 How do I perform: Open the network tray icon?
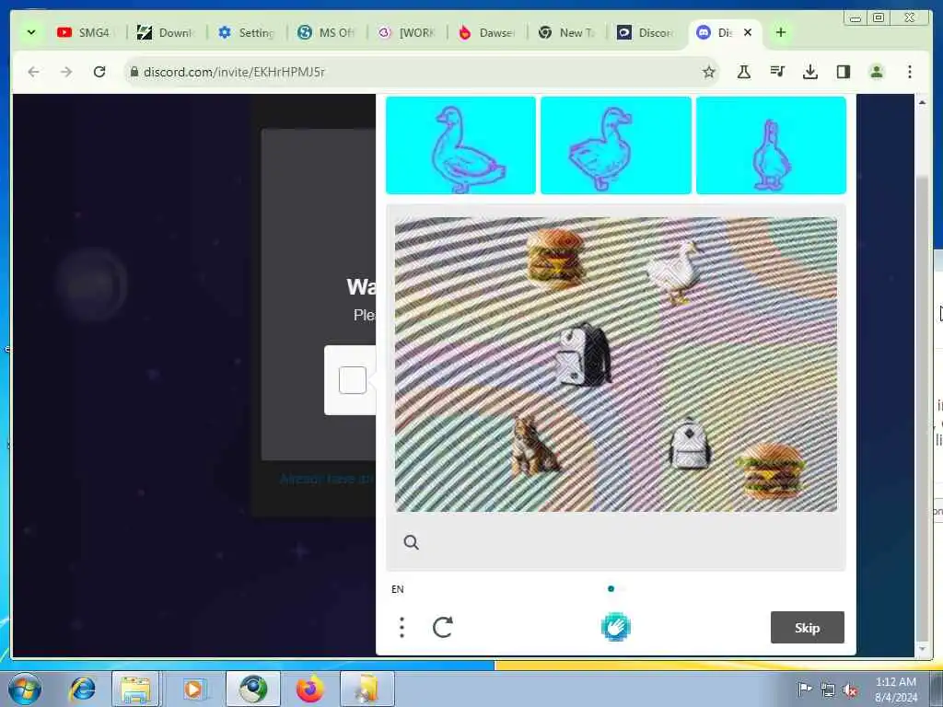[828, 690]
